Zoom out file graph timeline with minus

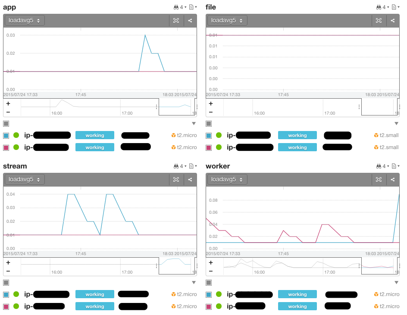point(211,112)
